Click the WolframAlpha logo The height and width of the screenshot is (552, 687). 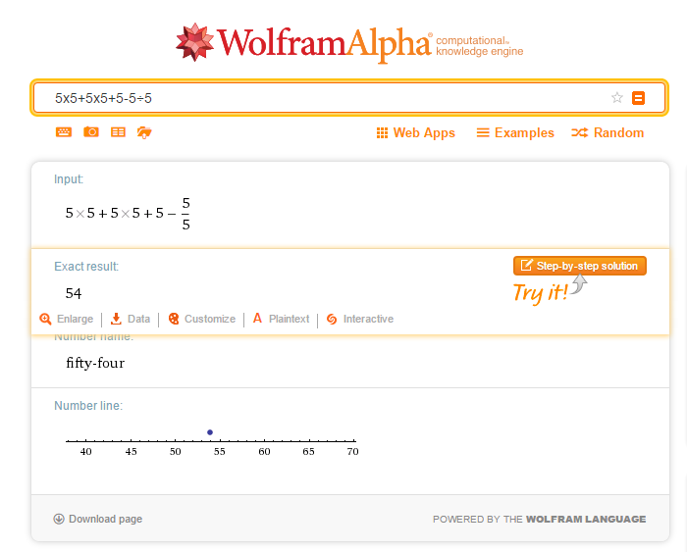coord(349,43)
